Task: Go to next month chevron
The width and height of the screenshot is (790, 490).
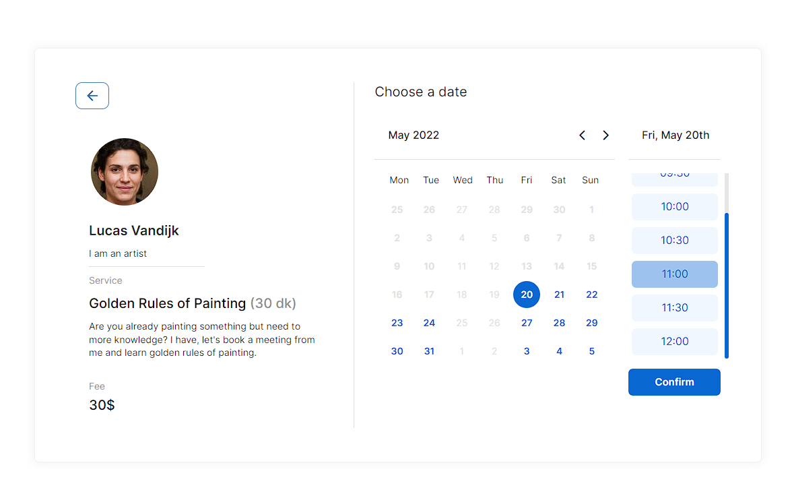Action: tap(605, 135)
